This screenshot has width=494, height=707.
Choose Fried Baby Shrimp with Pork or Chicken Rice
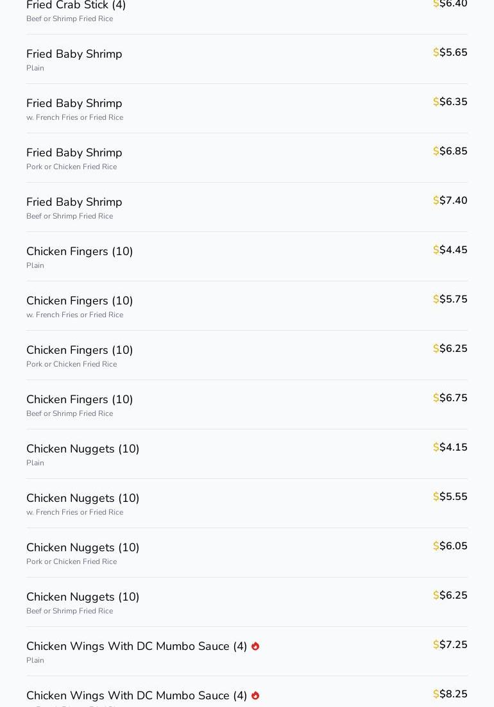click(74, 153)
